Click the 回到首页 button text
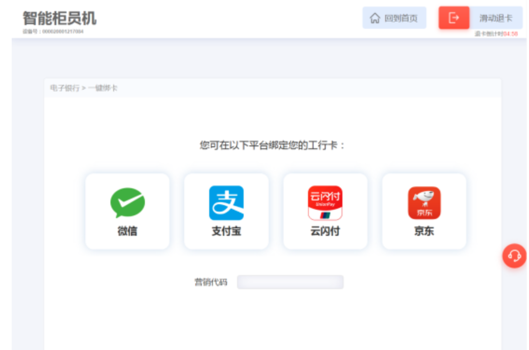The height and width of the screenshot is (350, 529). click(x=401, y=19)
